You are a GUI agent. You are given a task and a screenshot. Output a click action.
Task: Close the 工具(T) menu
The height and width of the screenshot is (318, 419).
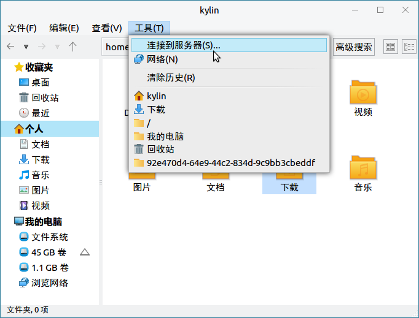(149, 28)
